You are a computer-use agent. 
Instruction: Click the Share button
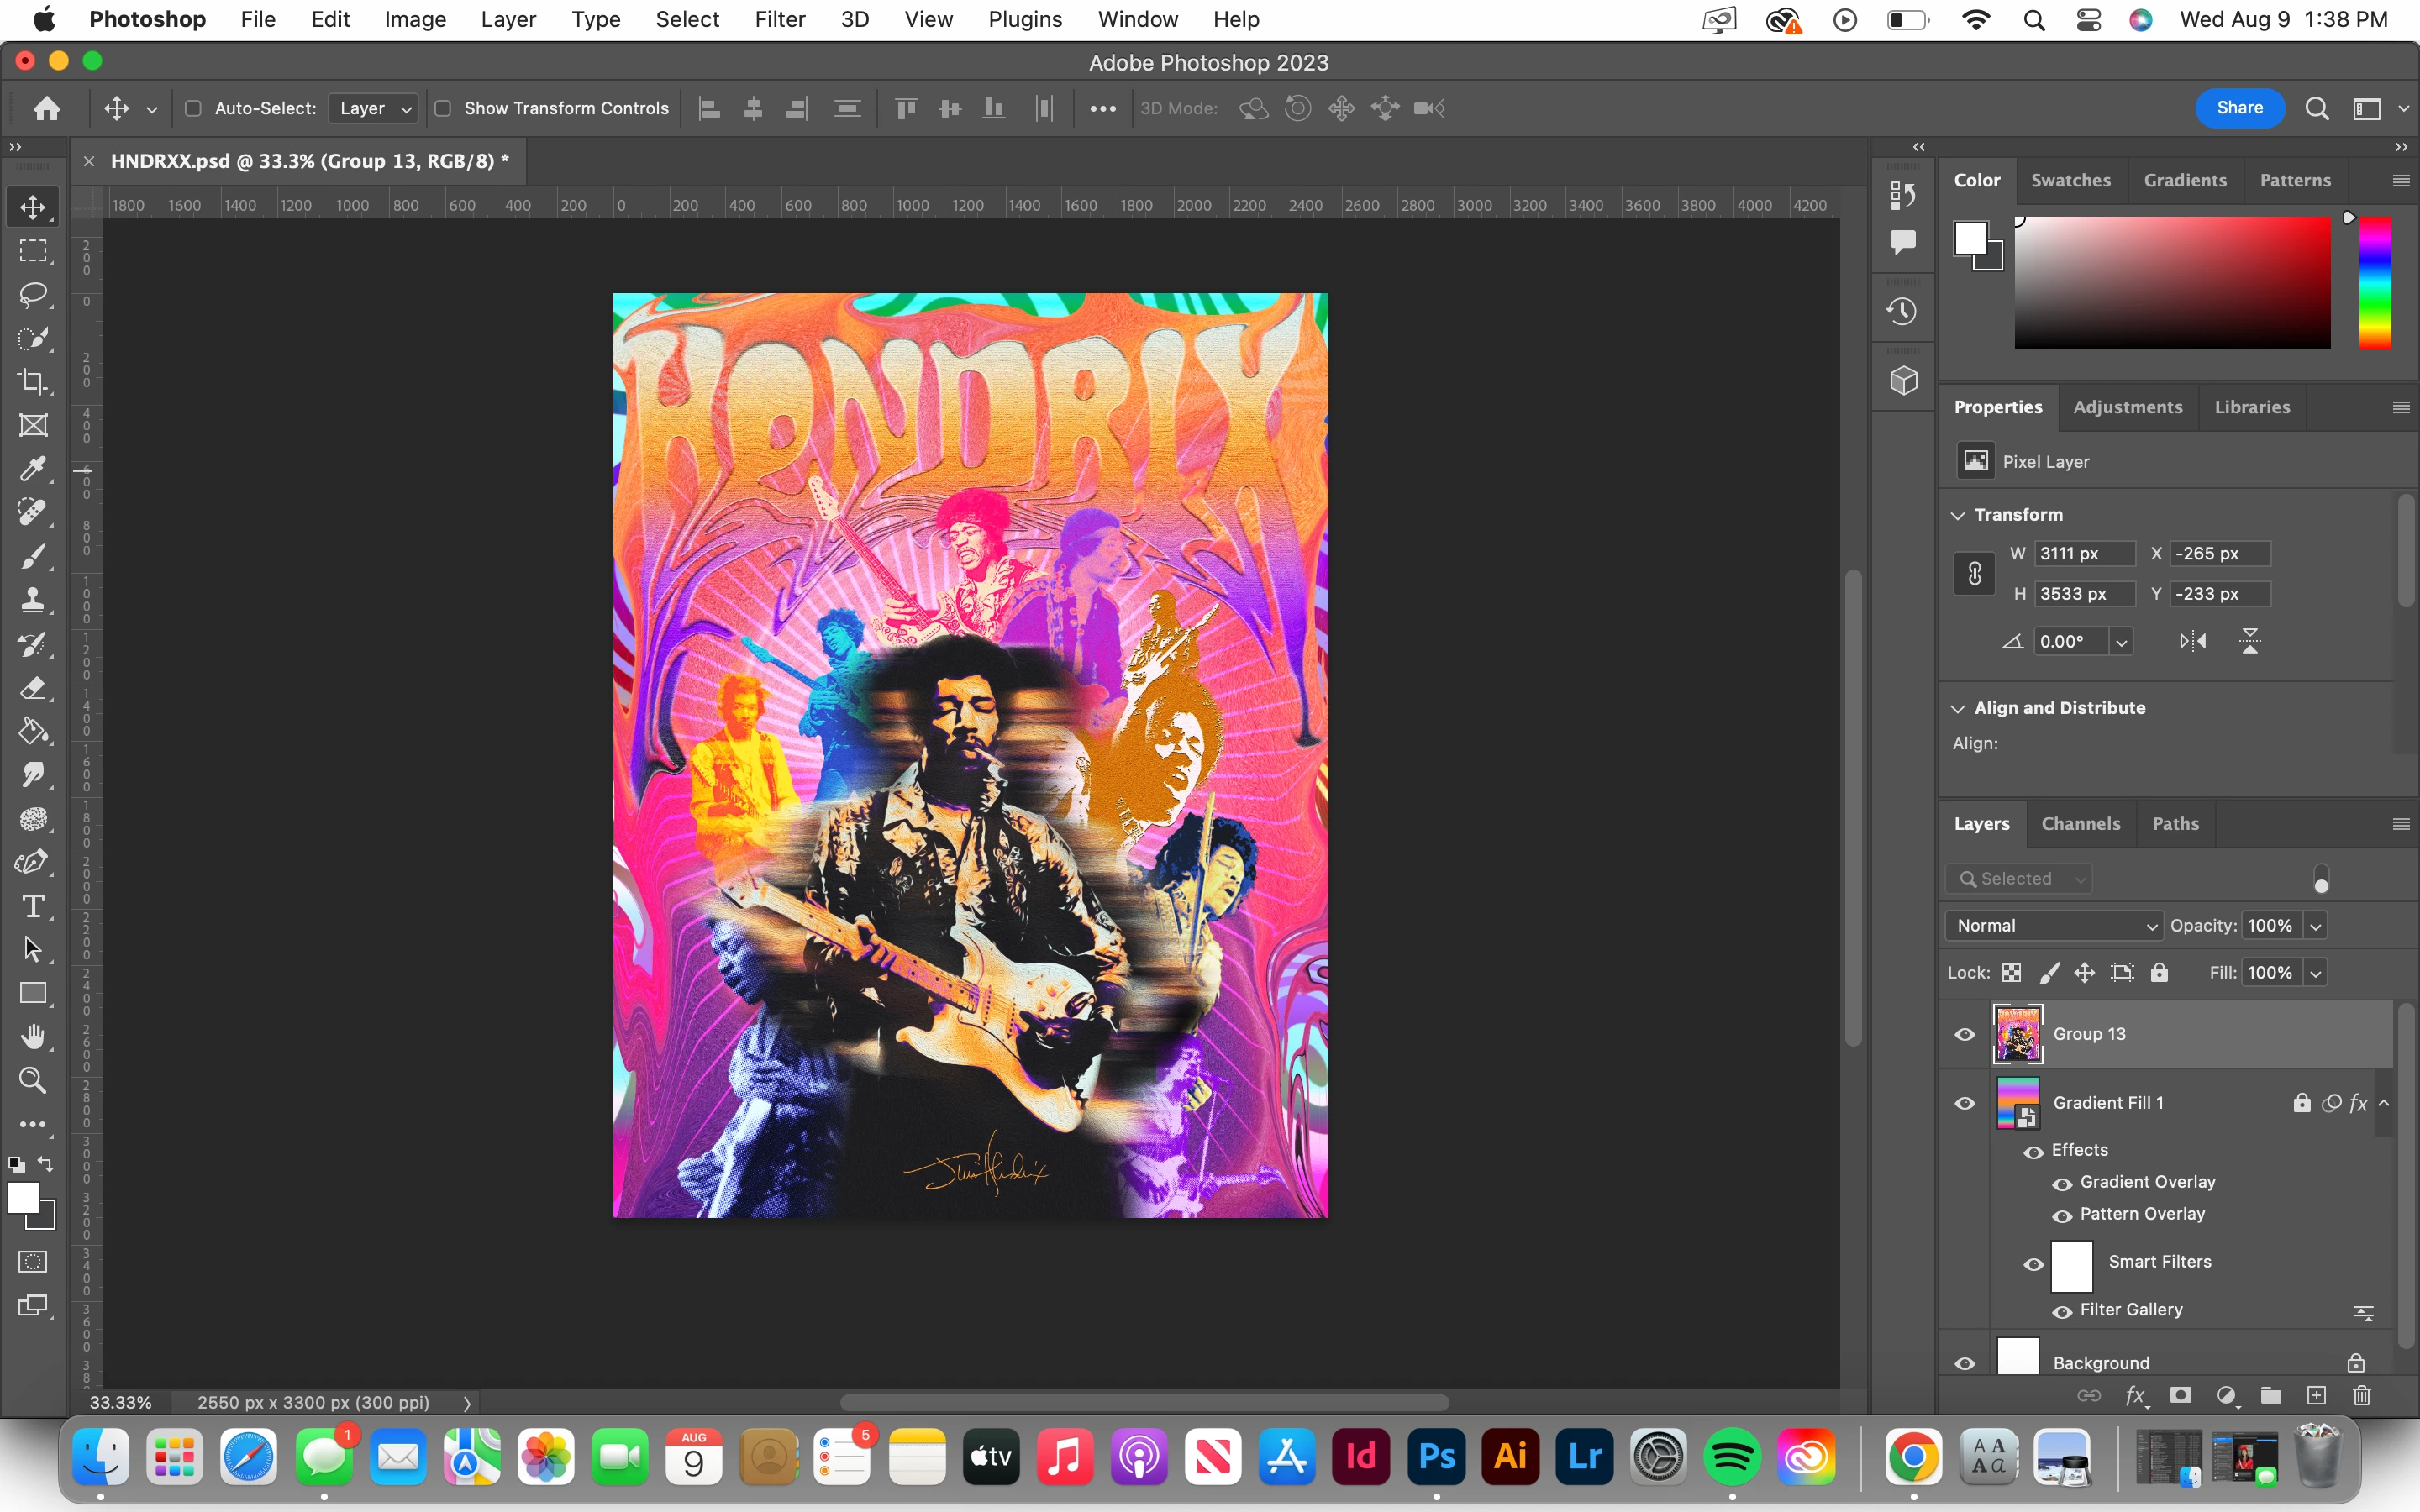(2239, 108)
